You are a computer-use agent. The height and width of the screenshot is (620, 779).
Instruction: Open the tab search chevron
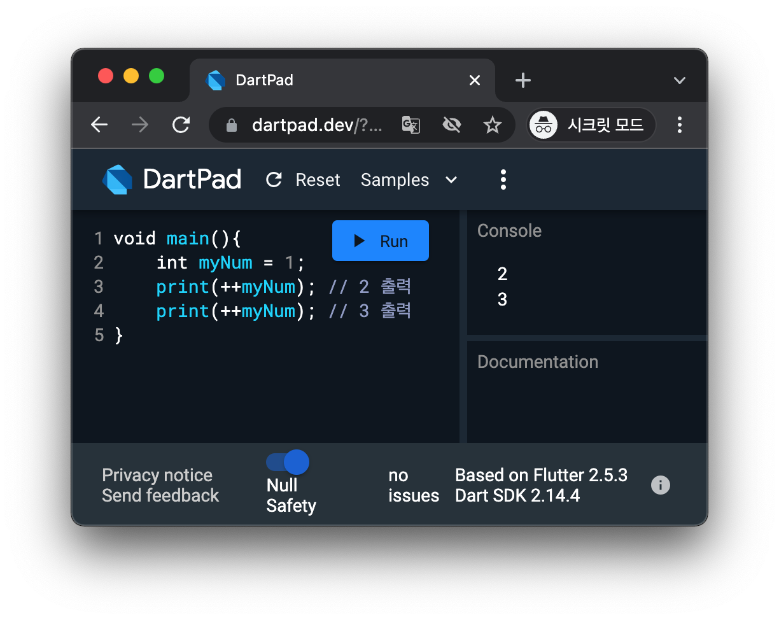(680, 80)
